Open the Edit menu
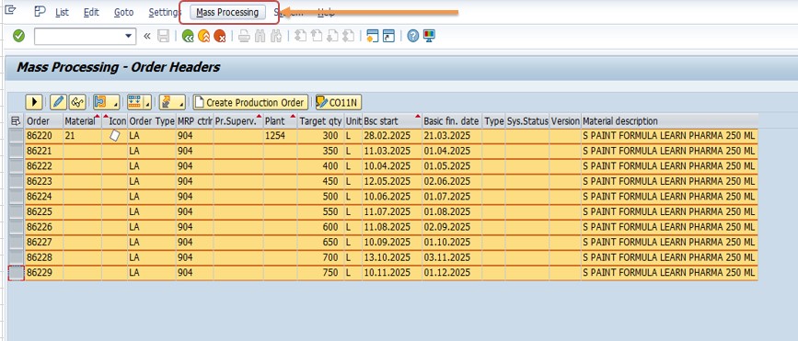798x341 pixels. tap(91, 12)
